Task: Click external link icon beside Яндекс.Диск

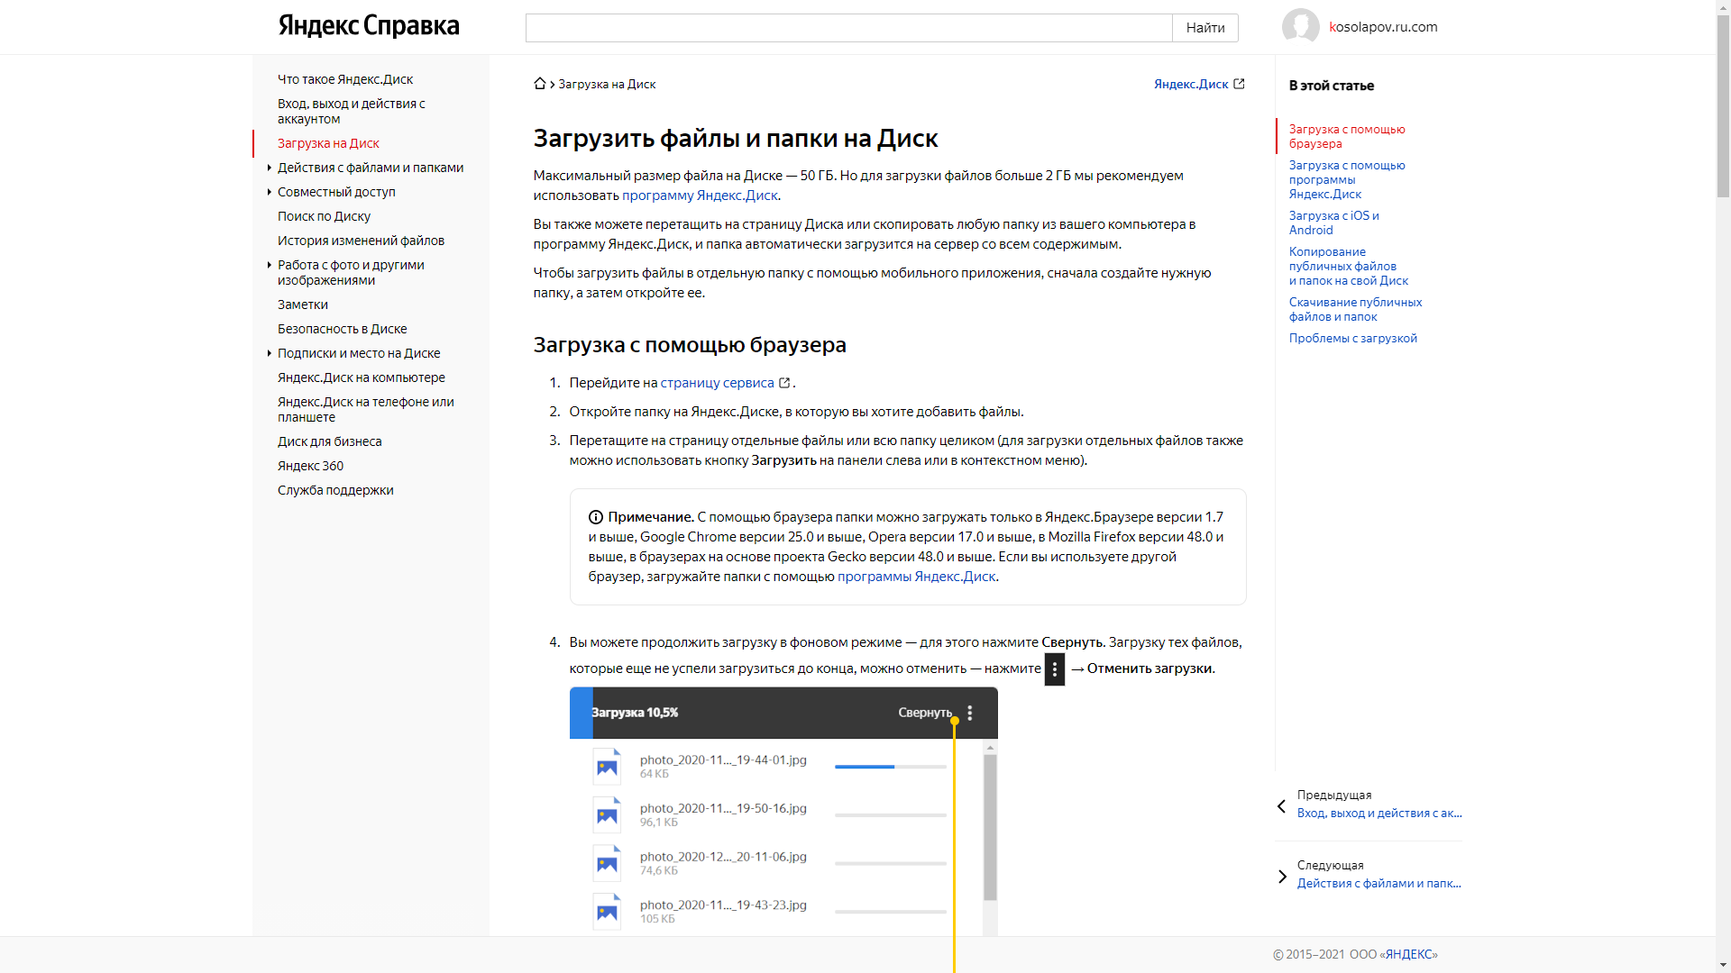Action: click(x=1239, y=84)
